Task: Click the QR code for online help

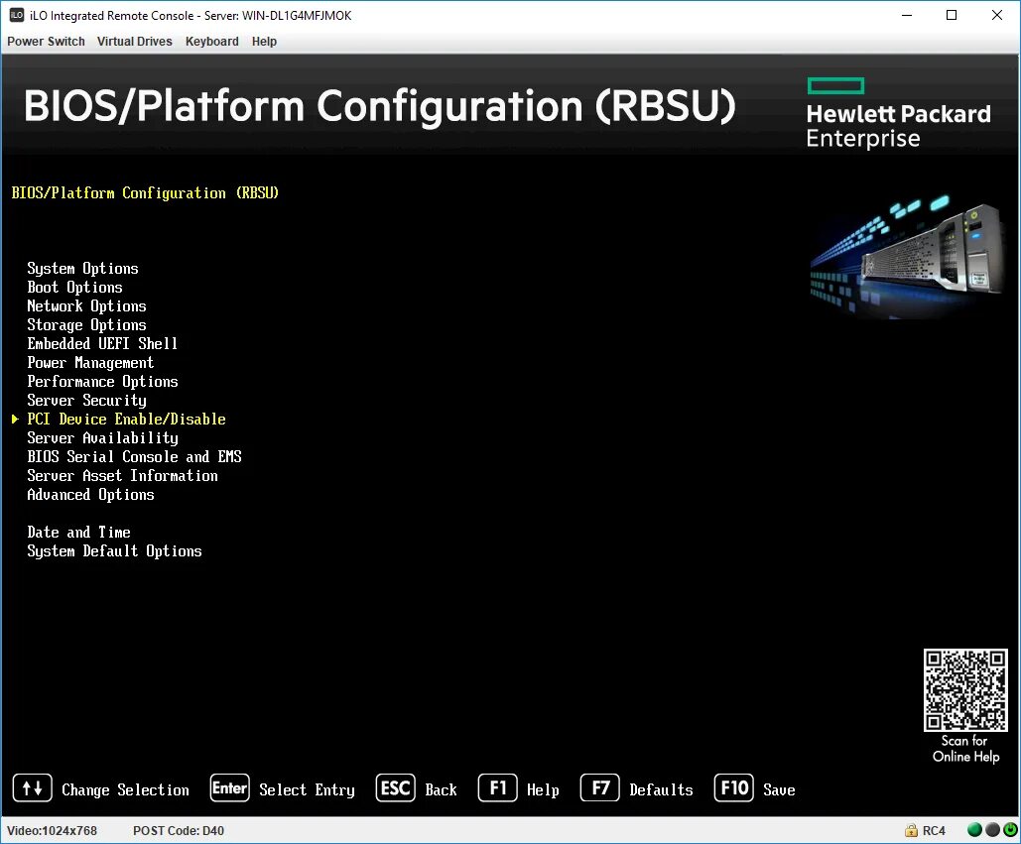Action: click(965, 689)
